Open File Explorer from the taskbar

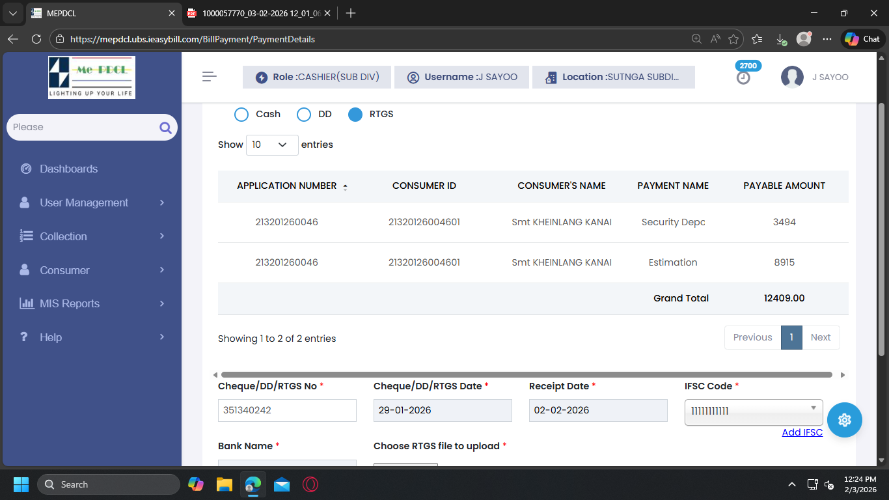click(225, 484)
